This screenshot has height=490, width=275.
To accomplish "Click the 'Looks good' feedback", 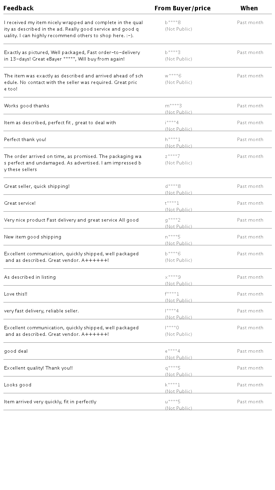I will point(18,385).
